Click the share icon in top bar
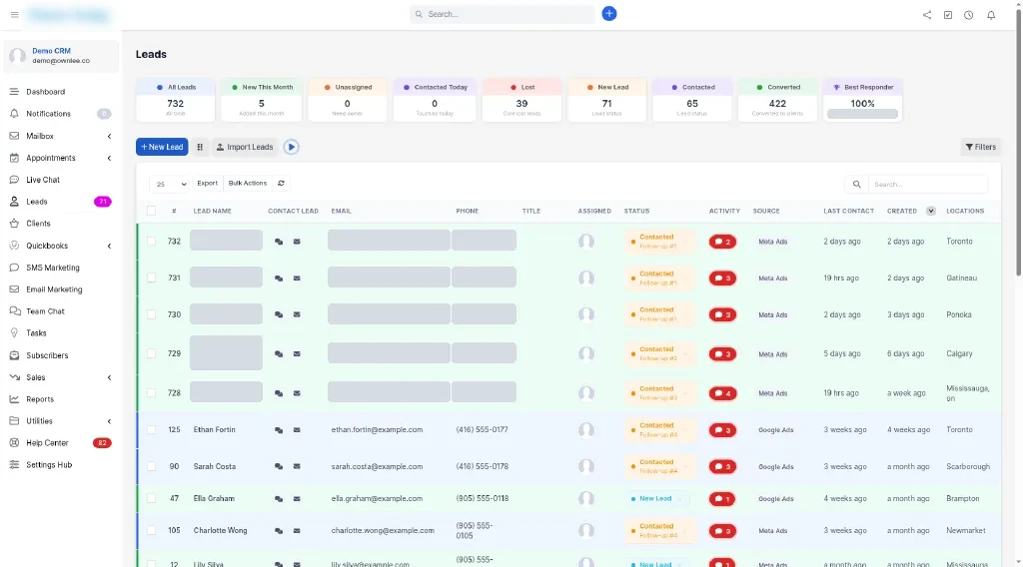The height and width of the screenshot is (567, 1023). click(x=926, y=14)
